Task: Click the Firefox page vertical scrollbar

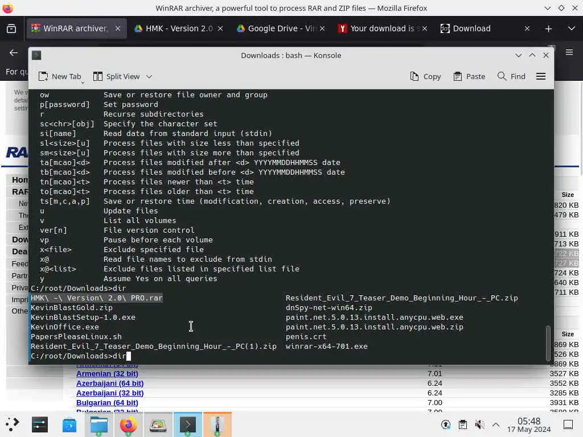Action: [x=581, y=128]
